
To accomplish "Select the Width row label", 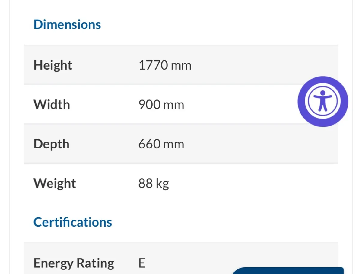I will click(x=52, y=105).
